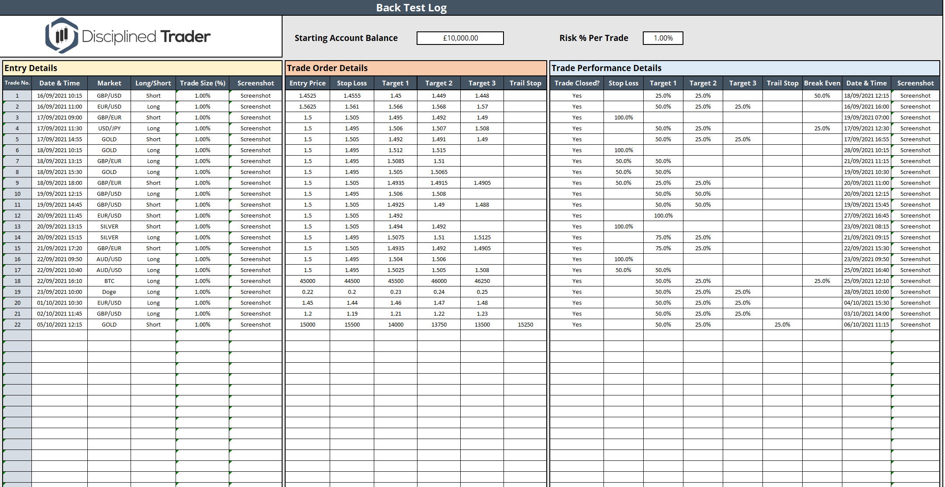
Task: Select Target 3 cell 1.5125
Action: tap(482, 237)
